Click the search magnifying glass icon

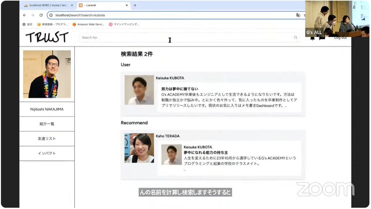296,37
